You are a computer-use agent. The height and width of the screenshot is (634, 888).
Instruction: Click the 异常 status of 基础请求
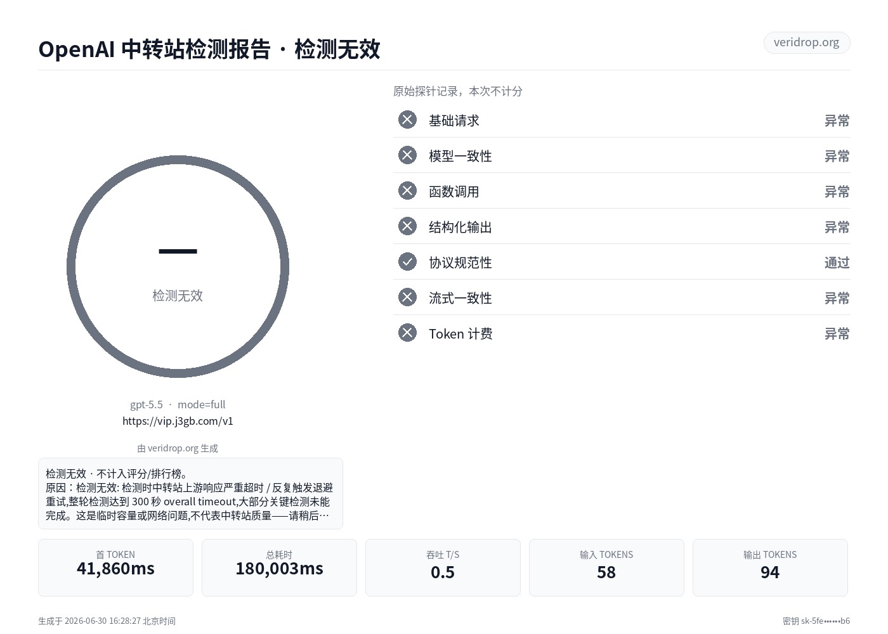[x=837, y=120]
